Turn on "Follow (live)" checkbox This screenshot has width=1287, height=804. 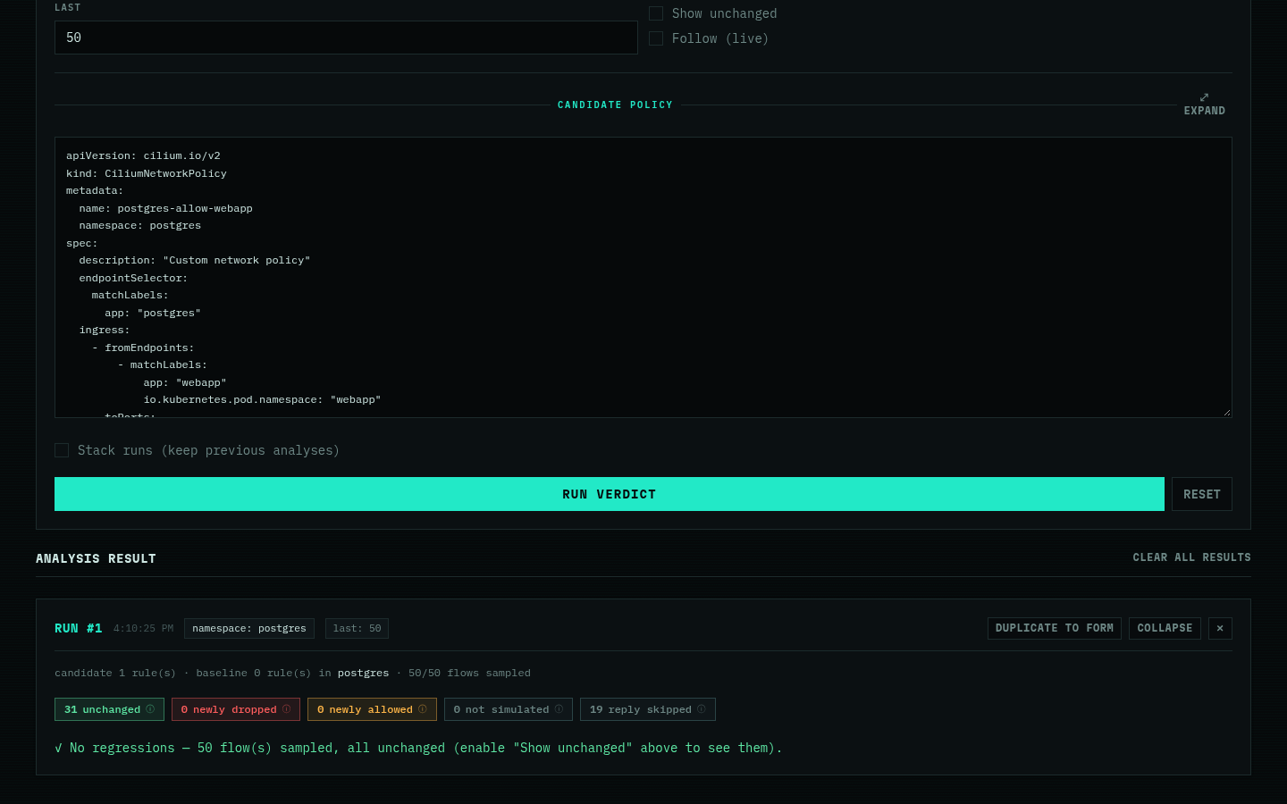pos(656,38)
